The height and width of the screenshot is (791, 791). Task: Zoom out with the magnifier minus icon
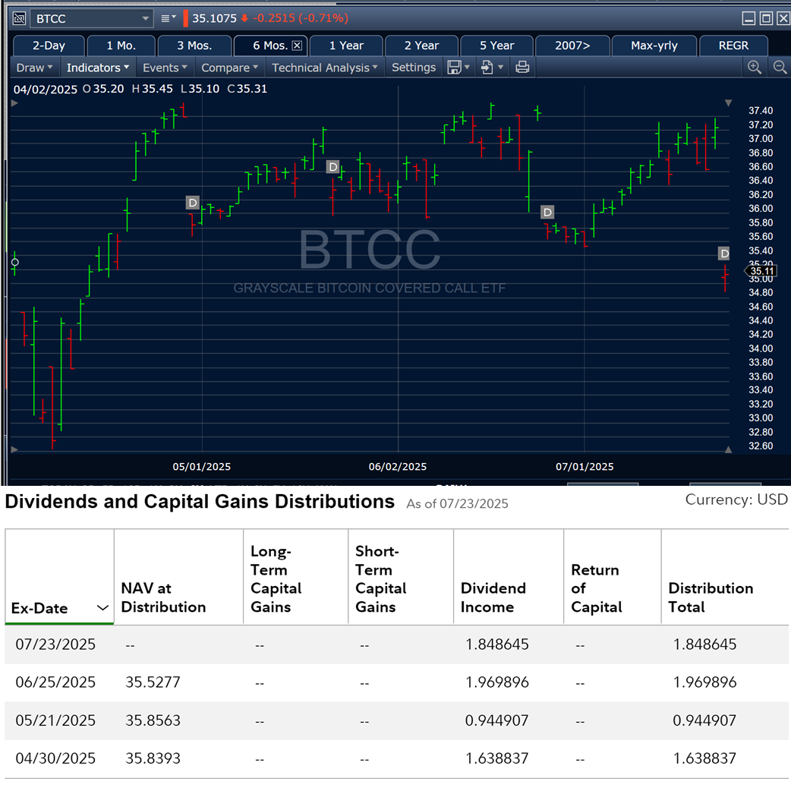[780, 67]
